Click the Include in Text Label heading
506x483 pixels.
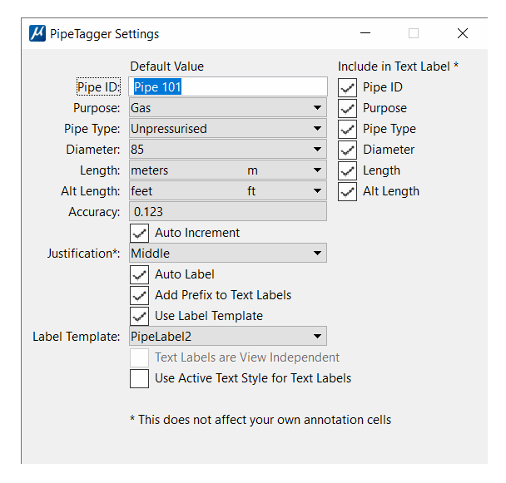click(x=398, y=67)
